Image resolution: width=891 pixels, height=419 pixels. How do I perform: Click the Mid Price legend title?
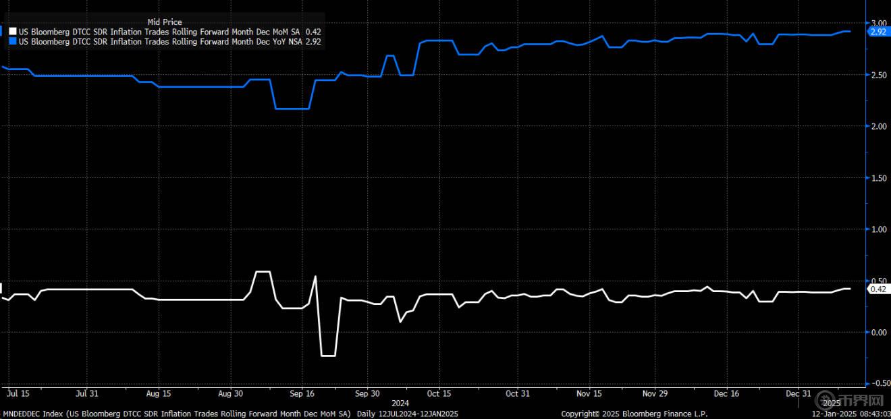tap(165, 22)
